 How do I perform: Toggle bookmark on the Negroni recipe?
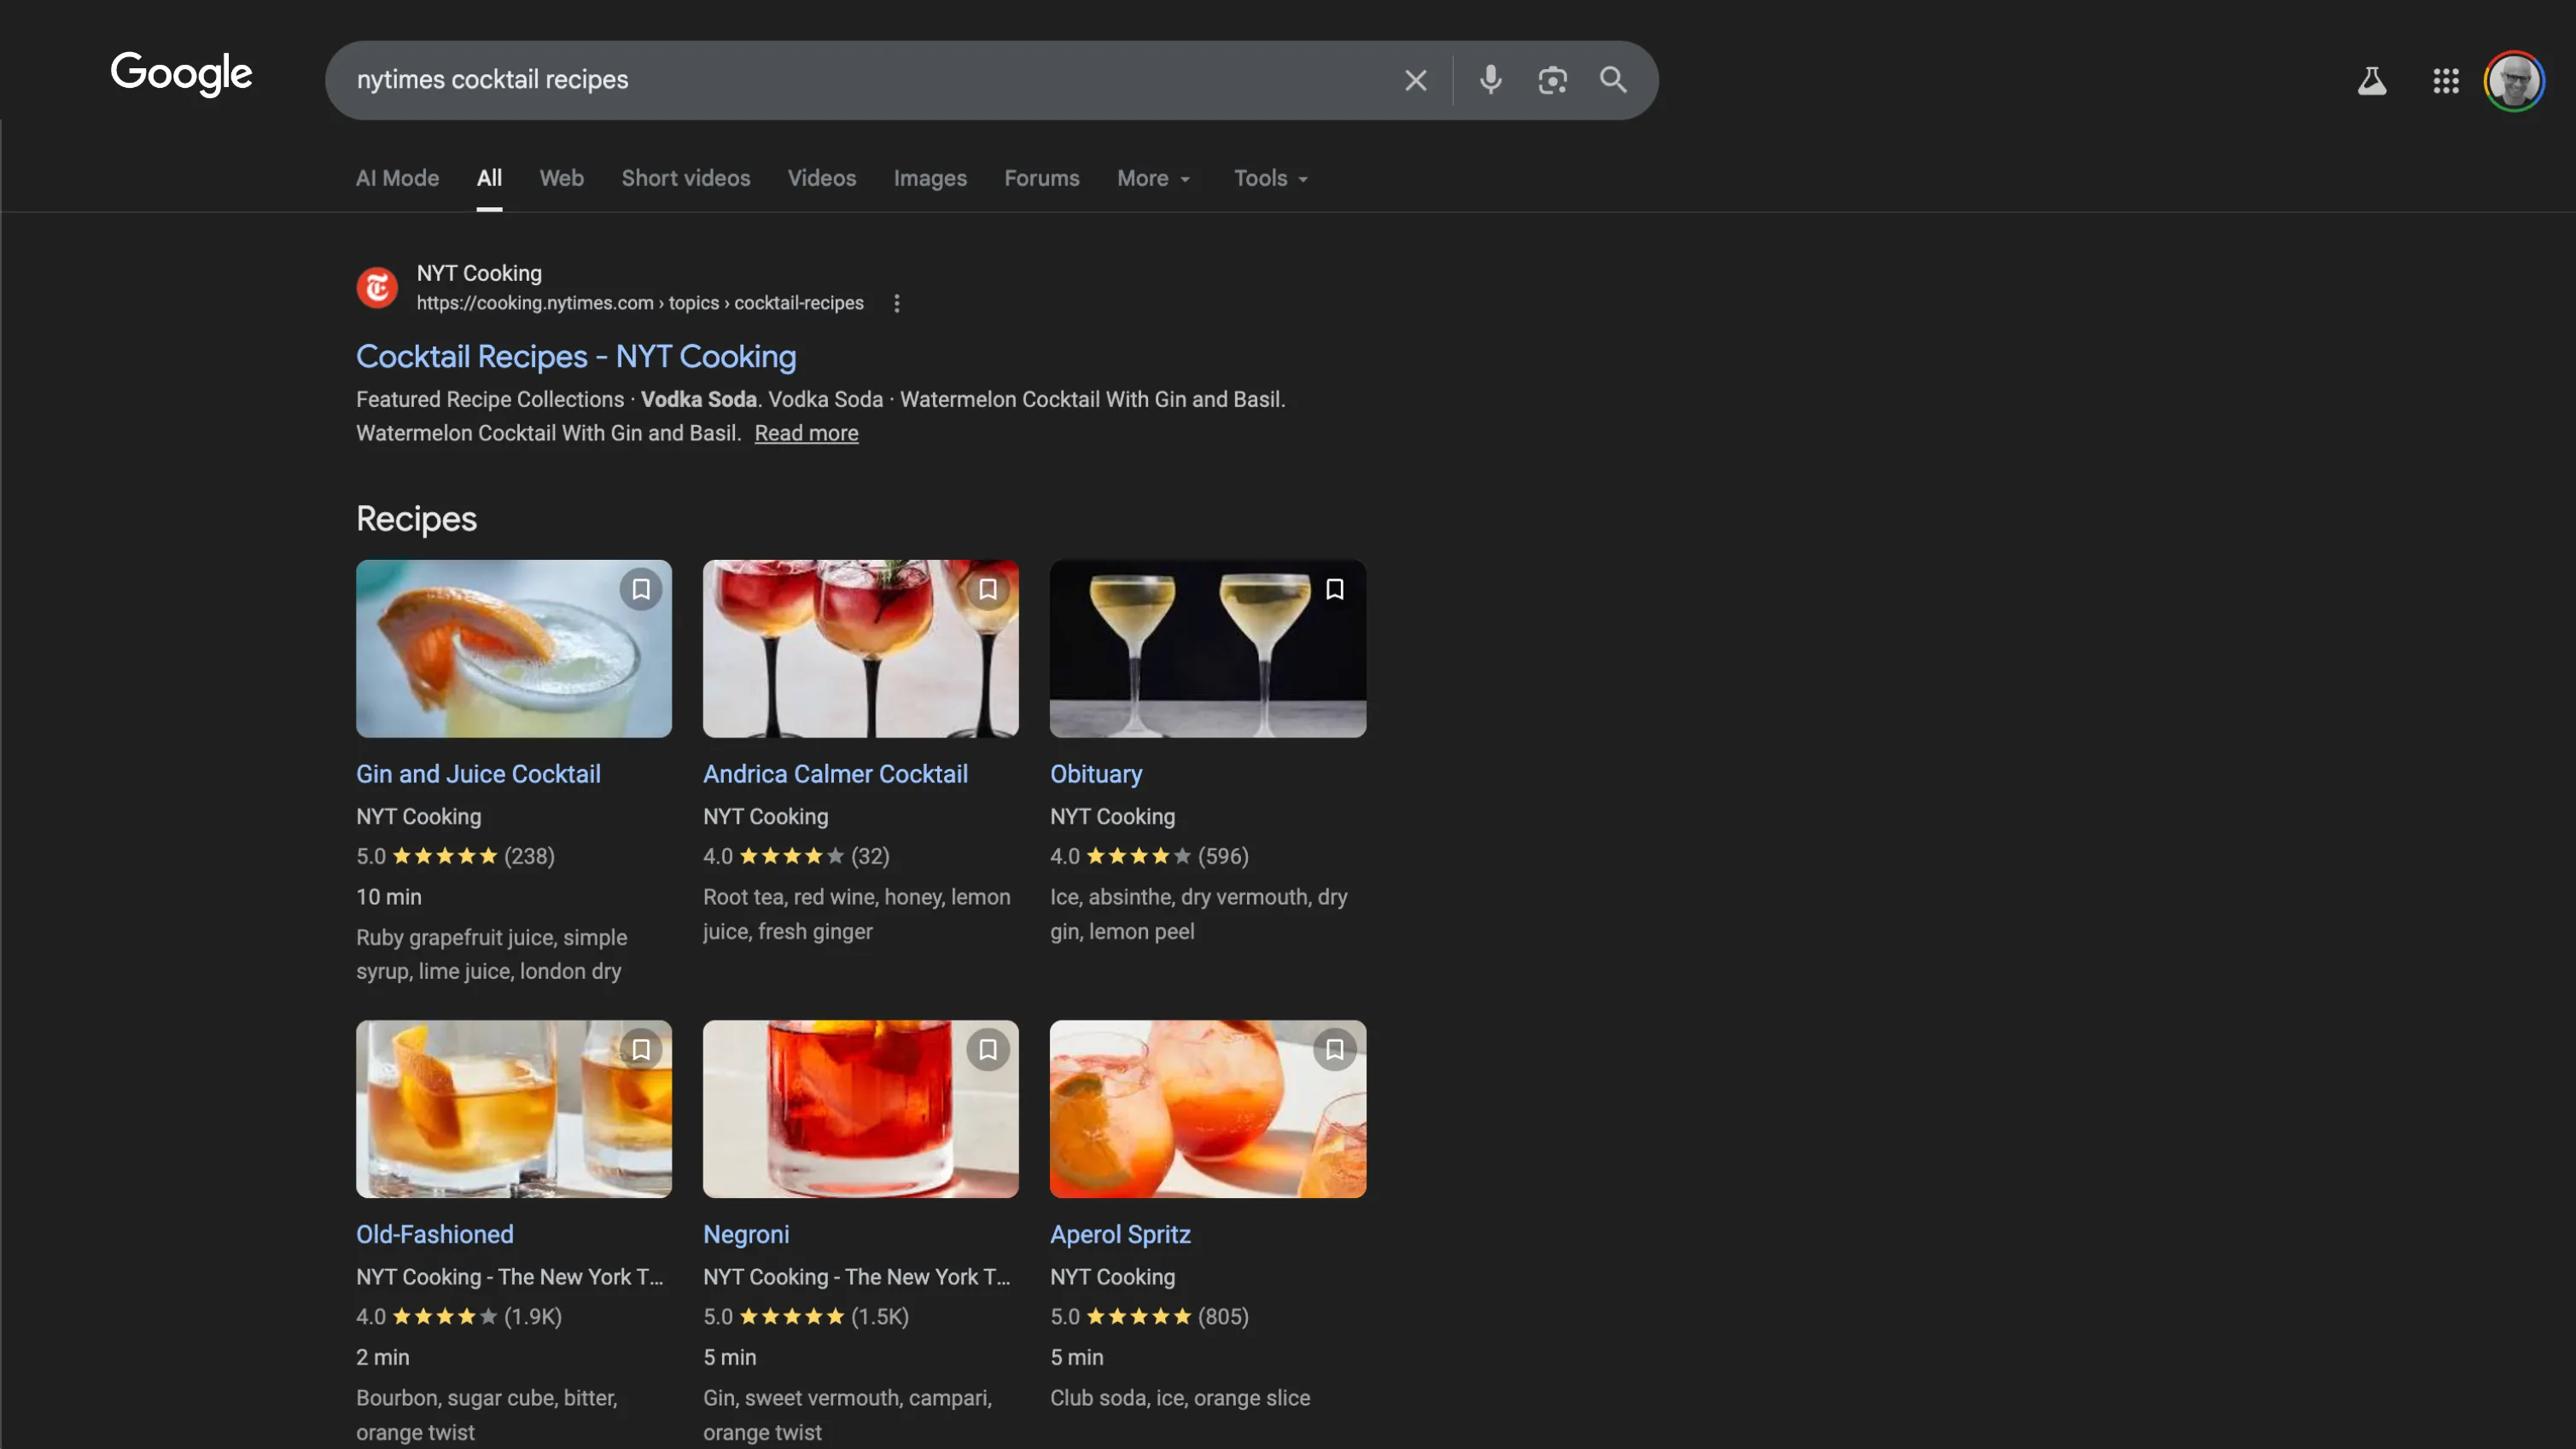point(987,1050)
